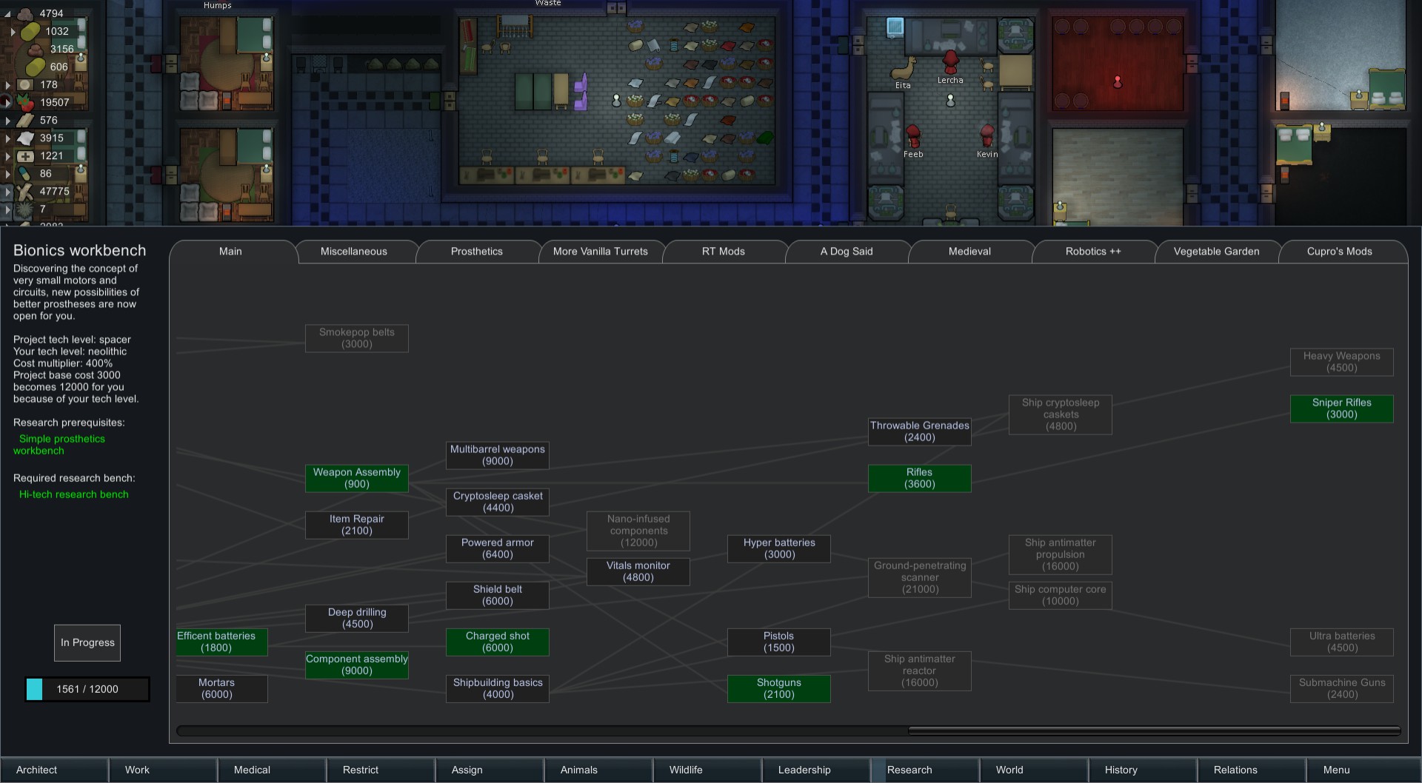Open the Work tab in bottom bar
The image size is (1422, 783).
coord(163,770)
